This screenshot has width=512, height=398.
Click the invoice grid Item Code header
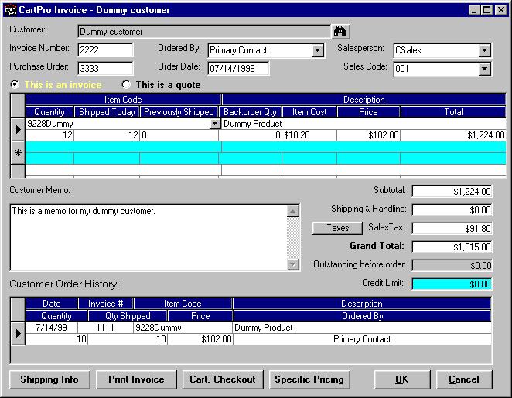pos(123,100)
